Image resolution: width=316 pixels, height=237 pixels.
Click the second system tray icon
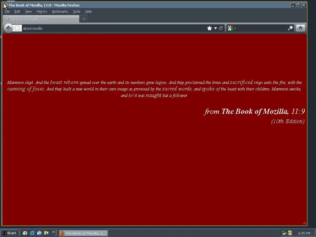click(290, 233)
